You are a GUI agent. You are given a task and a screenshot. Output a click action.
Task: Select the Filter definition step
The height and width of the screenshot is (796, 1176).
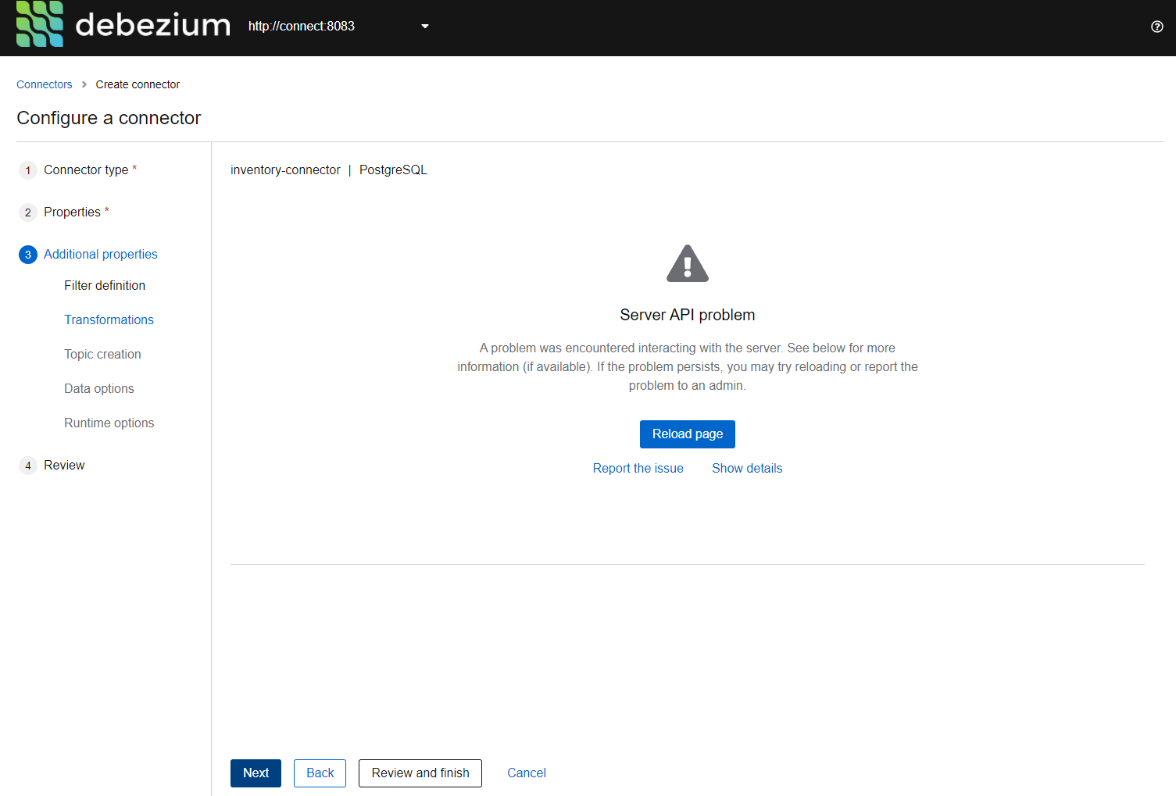point(105,285)
